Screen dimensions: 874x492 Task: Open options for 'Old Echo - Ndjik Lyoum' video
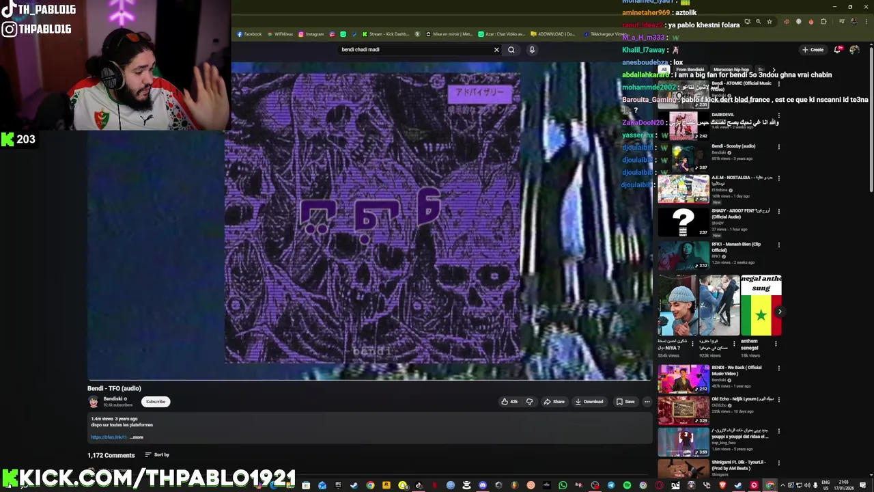point(778,400)
